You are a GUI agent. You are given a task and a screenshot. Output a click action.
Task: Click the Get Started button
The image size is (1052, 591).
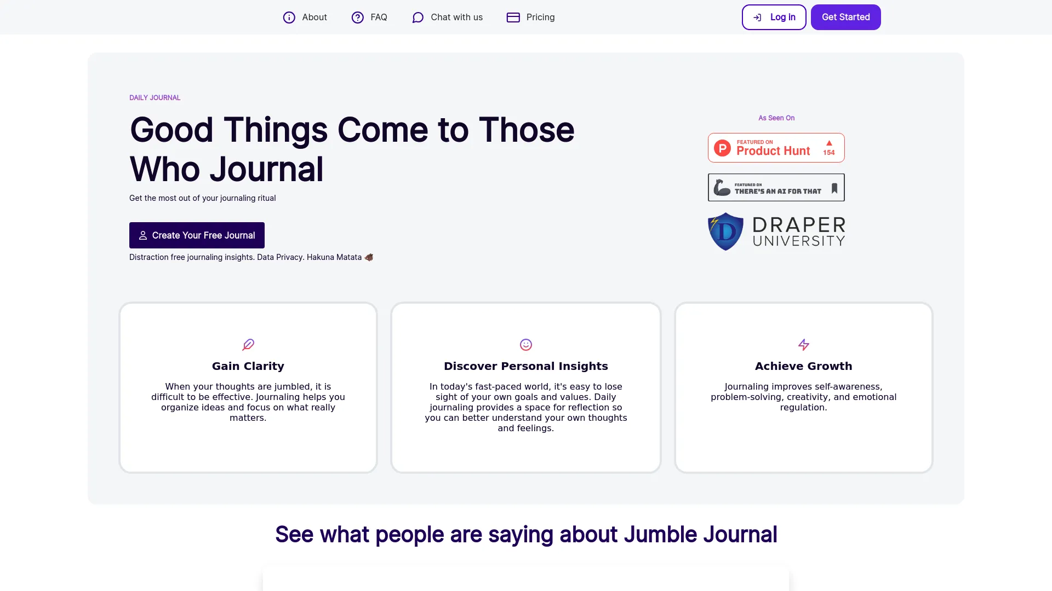(x=845, y=18)
